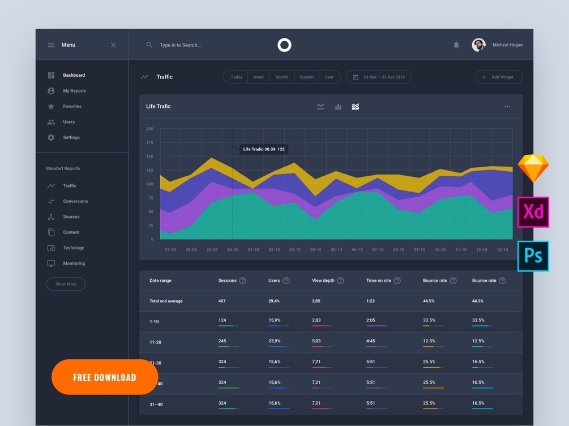This screenshot has height=426, width=569.
Task: Click the Favorites star icon
Action: tap(51, 106)
